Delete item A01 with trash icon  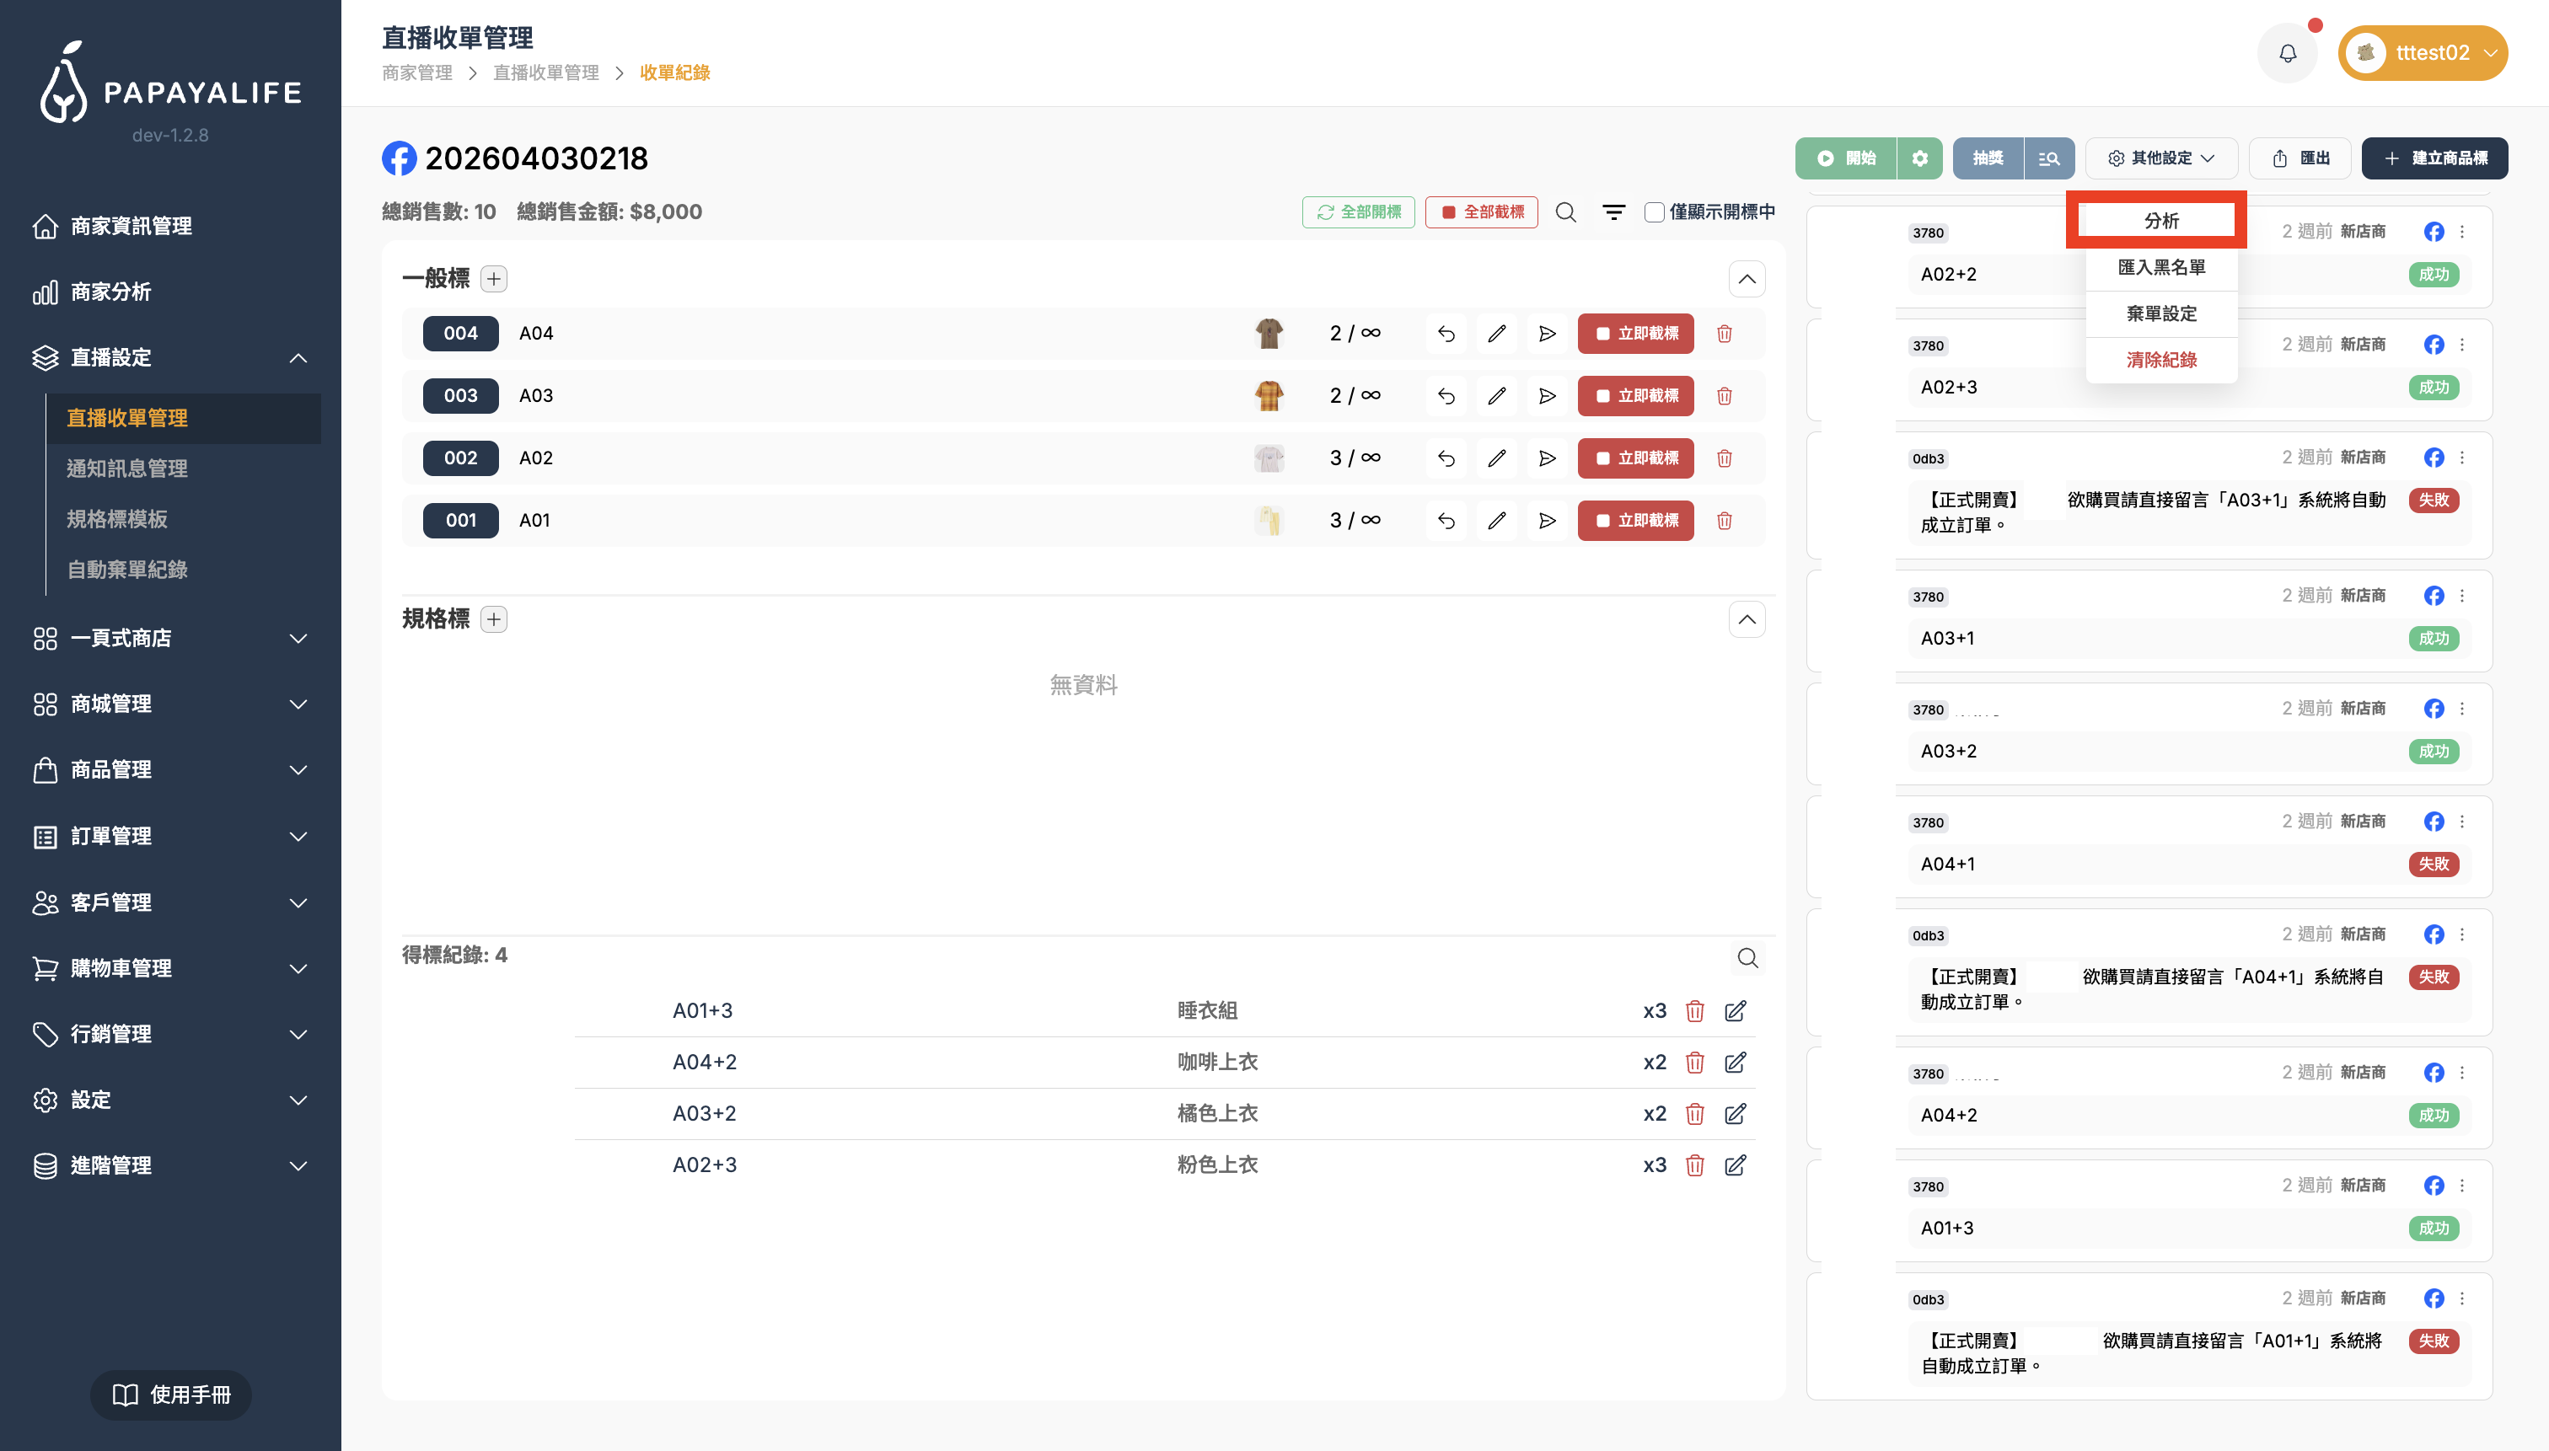1724,520
